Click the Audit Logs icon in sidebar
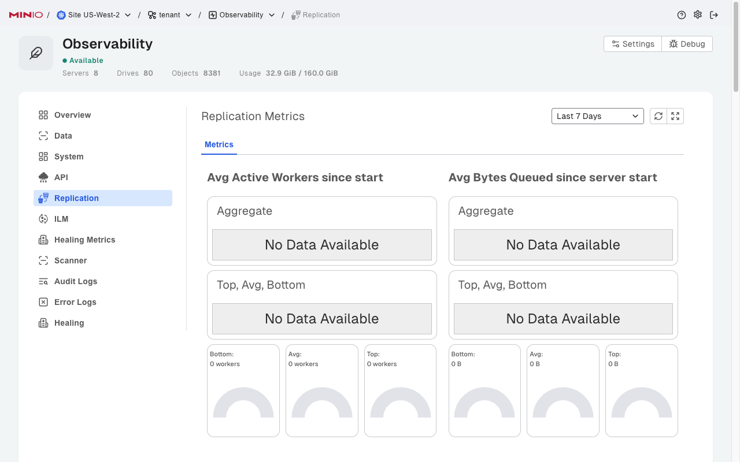740x462 pixels. 43,281
